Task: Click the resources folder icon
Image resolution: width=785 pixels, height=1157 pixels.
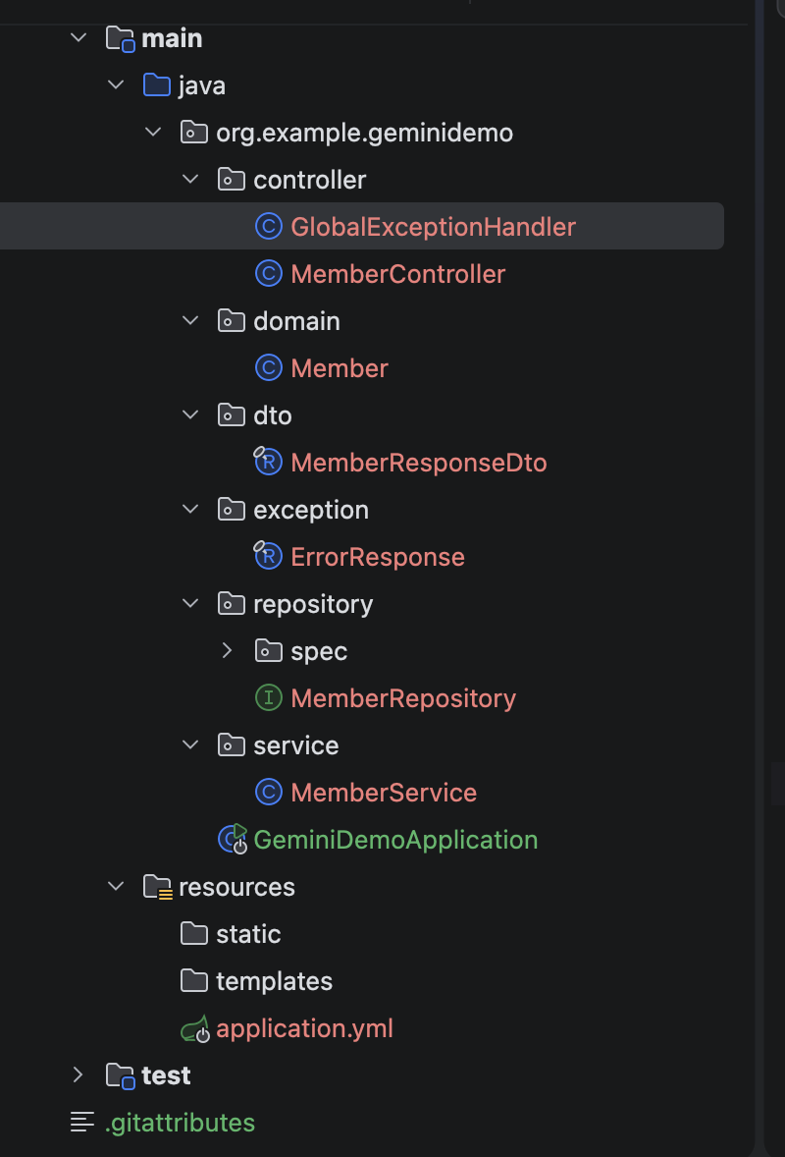Action: pos(157,887)
